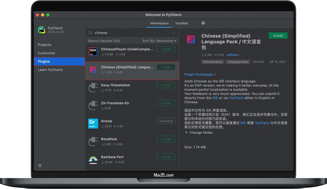Click the large Chinese Language Pack detail icon
The height and width of the screenshot is (189, 327).
(x=191, y=39)
